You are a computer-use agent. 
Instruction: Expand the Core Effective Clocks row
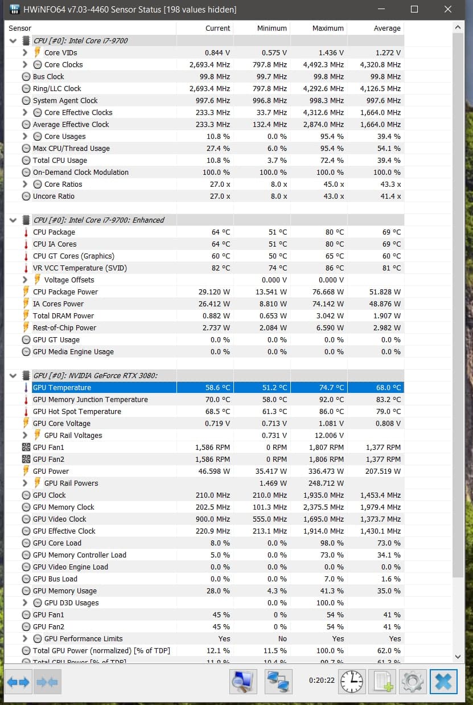click(25, 112)
